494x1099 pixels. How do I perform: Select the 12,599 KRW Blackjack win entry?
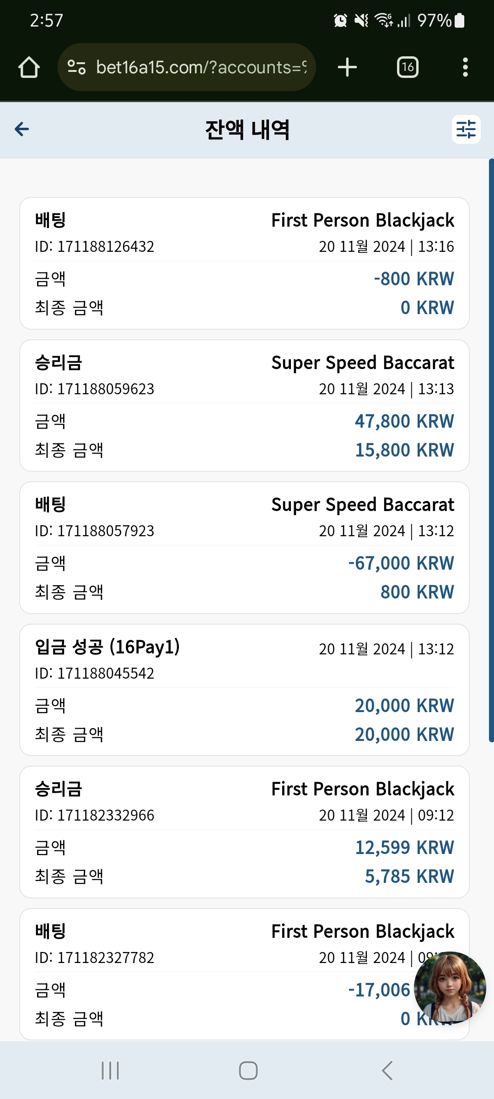click(x=244, y=832)
